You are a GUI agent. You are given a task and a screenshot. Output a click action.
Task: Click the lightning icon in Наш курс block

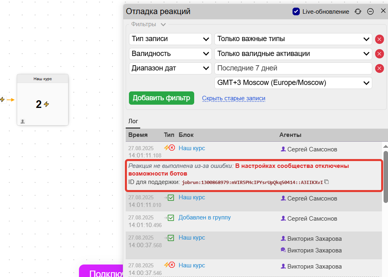pos(46,104)
